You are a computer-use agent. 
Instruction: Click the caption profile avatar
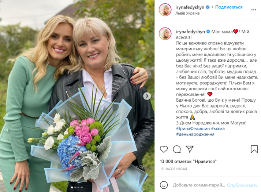pyautogui.click(x=165, y=34)
